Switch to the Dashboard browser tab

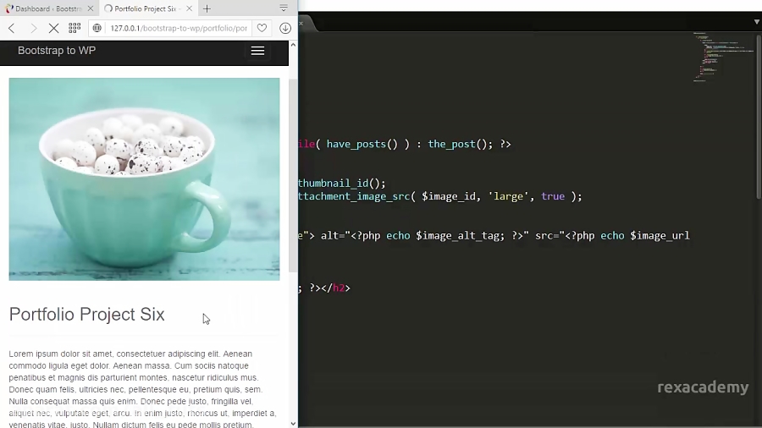click(47, 8)
